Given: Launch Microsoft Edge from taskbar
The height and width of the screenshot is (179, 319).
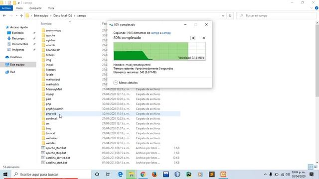Looking at the screenshot, I should (x=120, y=175).
